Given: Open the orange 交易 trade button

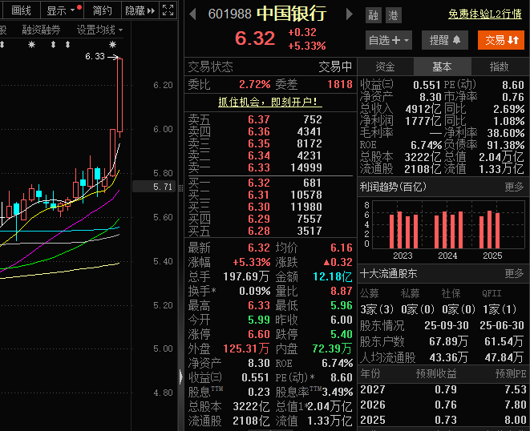Looking at the screenshot, I should click(500, 40).
